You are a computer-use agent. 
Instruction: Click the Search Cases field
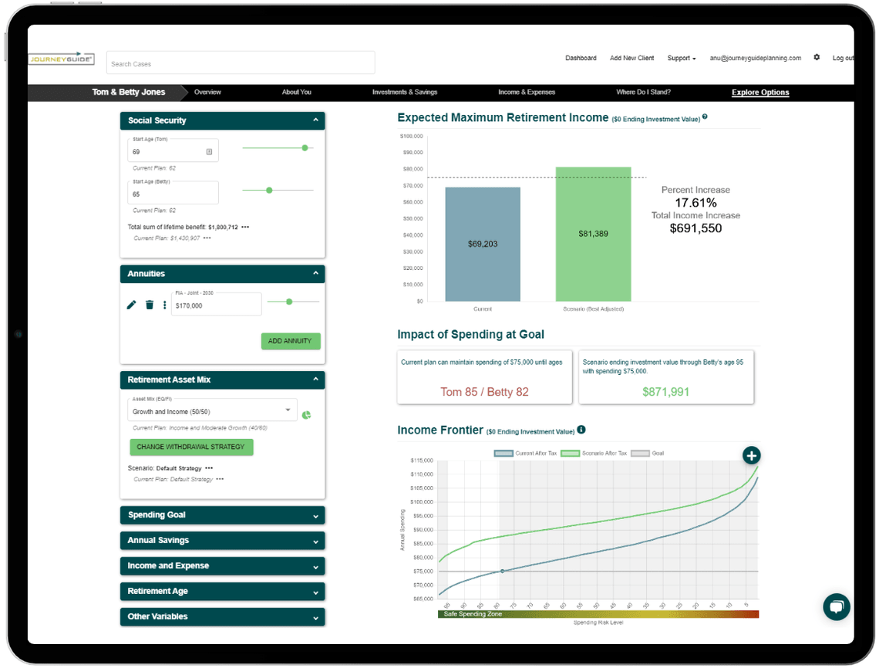pos(241,62)
